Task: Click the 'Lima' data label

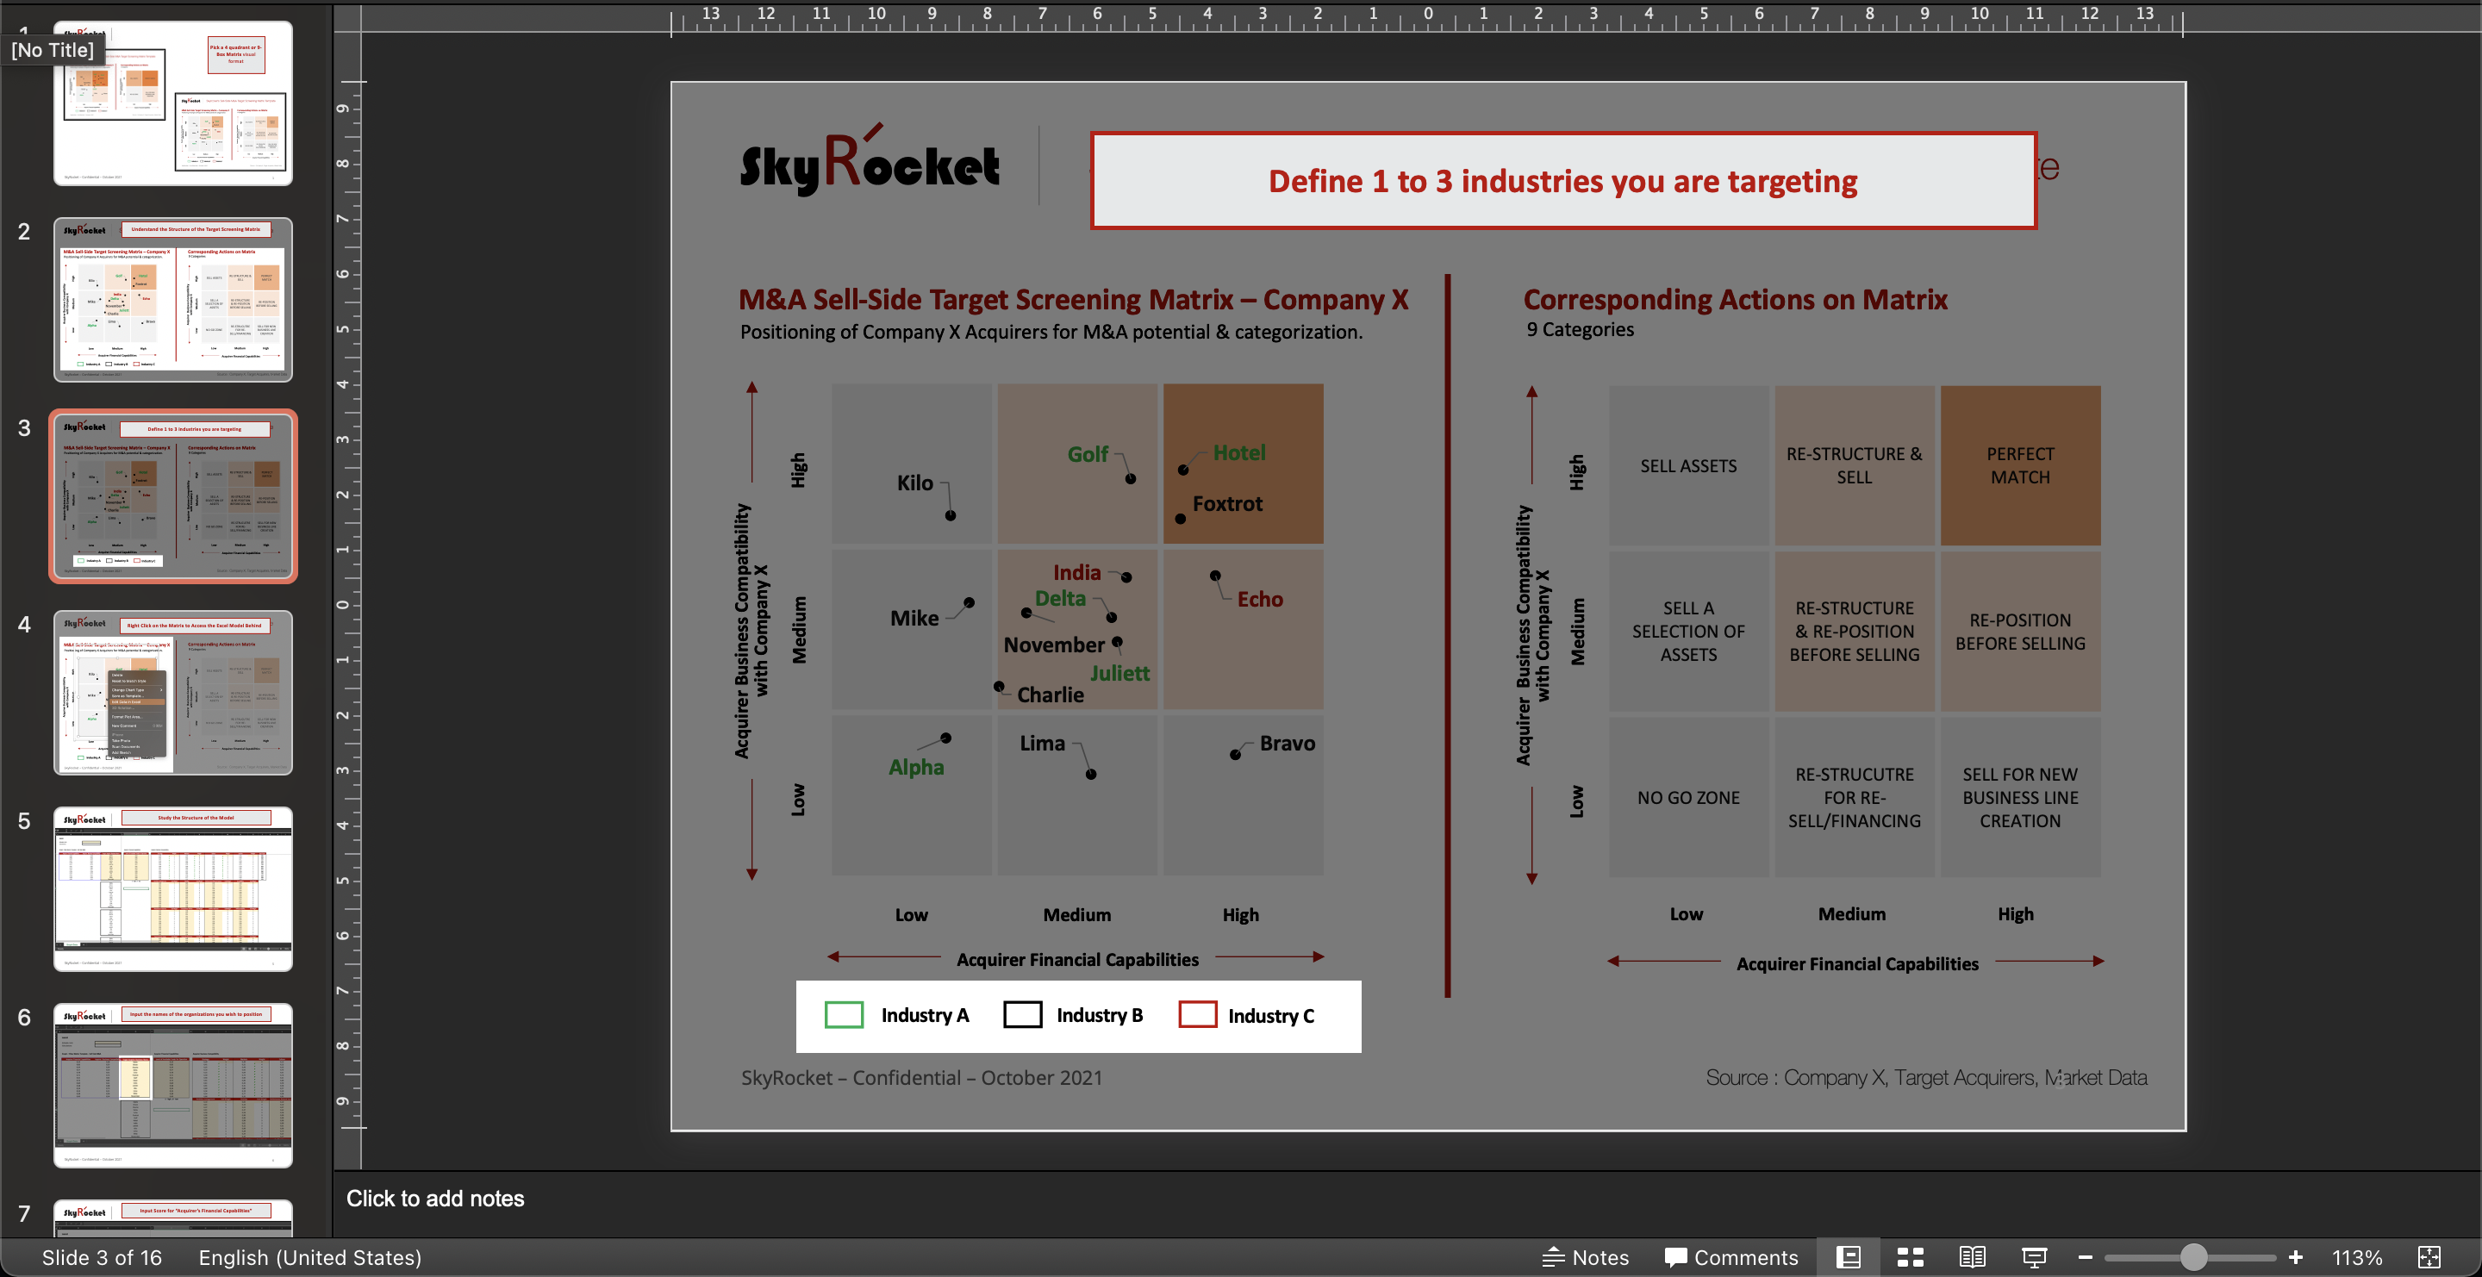Action: [x=1043, y=744]
